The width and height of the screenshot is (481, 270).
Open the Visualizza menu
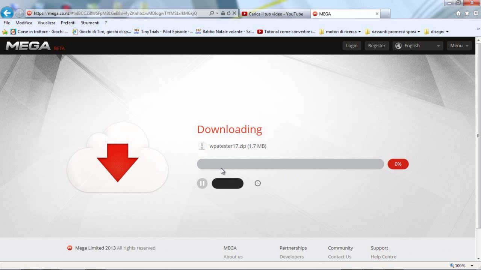pyautogui.click(x=46, y=23)
